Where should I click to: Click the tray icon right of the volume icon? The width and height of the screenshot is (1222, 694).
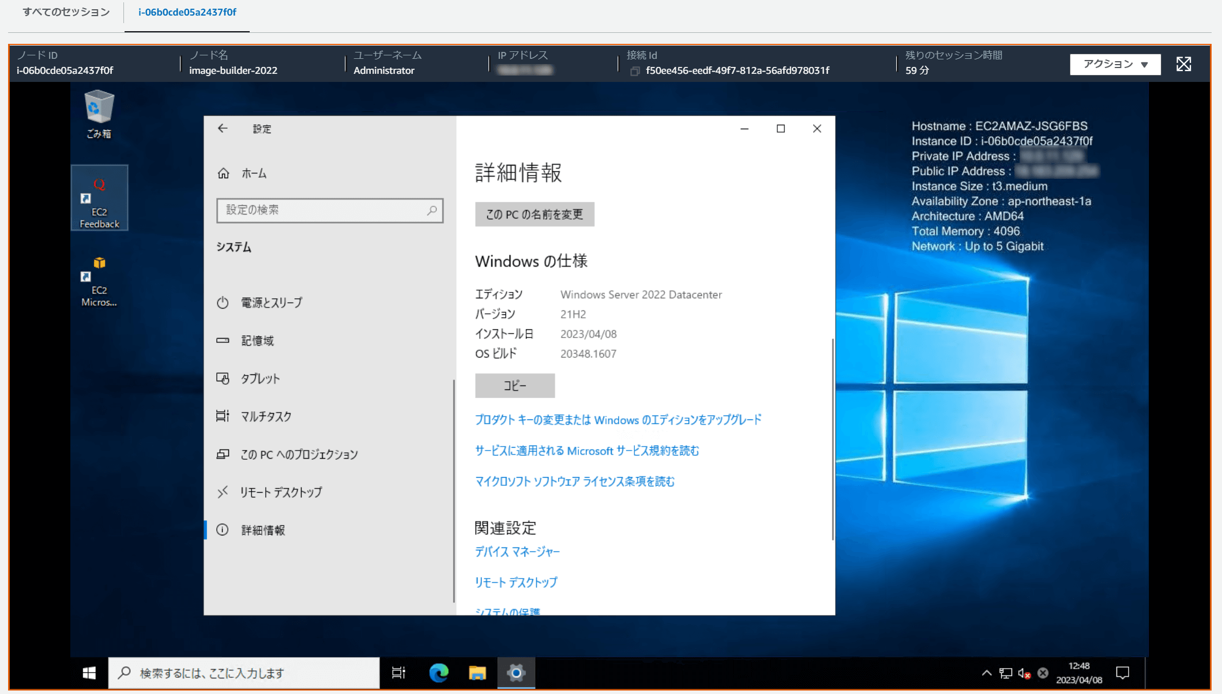pyautogui.click(x=1043, y=673)
